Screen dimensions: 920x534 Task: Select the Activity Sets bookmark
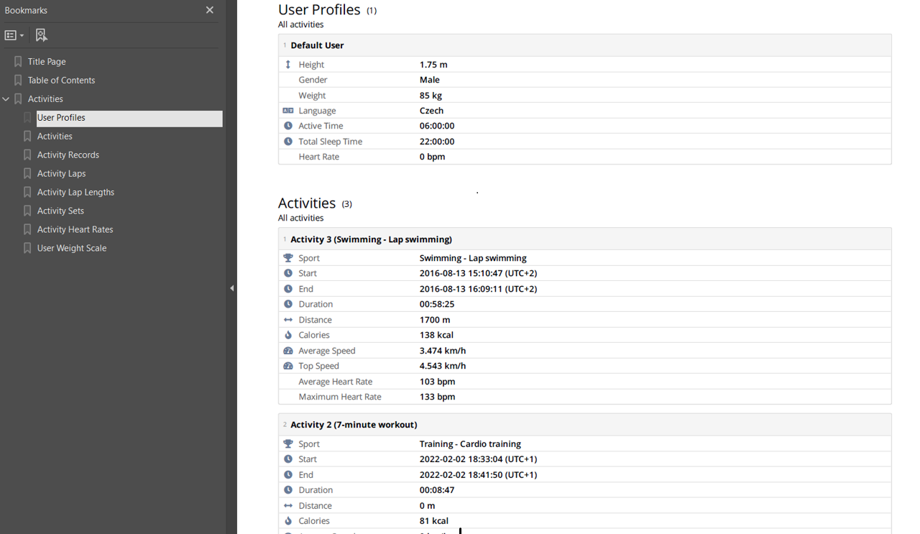tap(60, 211)
